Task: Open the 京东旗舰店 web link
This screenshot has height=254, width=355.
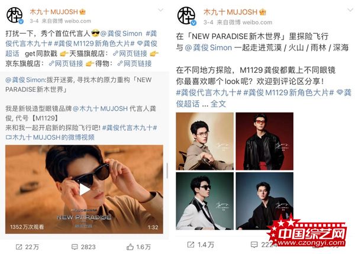Action: tap(66, 63)
